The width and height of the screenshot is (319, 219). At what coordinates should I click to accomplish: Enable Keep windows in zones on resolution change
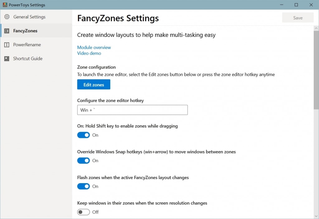tap(83, 212)
